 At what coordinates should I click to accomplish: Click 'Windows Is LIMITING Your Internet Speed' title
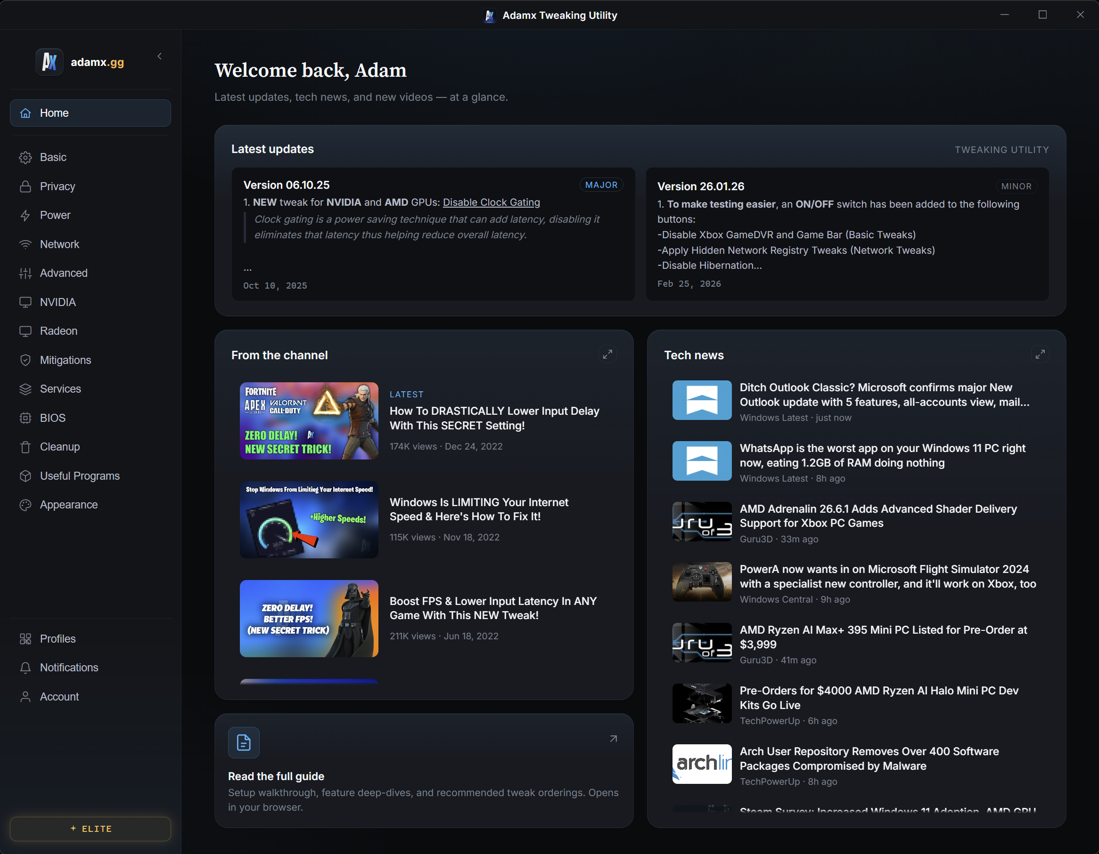click(x=479, y=509)
